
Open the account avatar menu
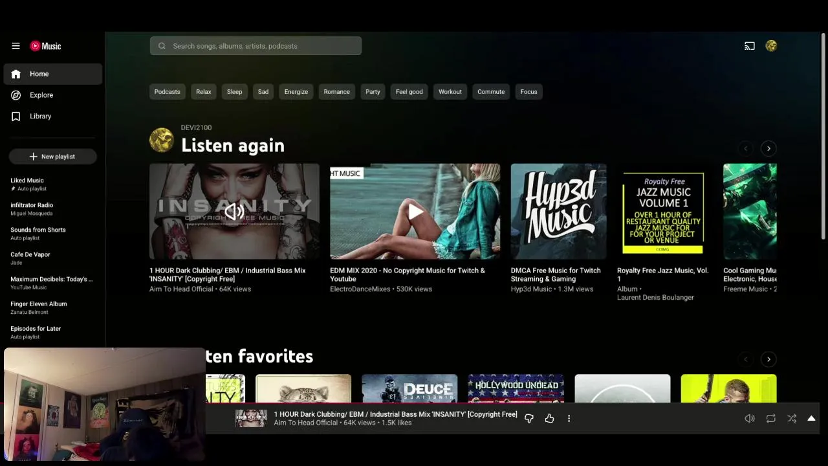point(771,46)
